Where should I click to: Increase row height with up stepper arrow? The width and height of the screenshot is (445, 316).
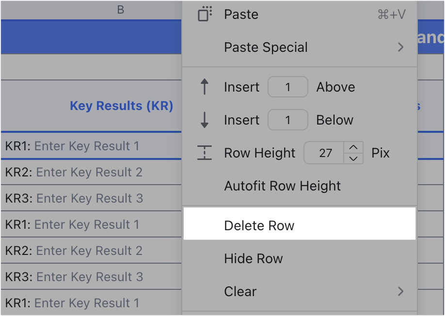[353, 147]
